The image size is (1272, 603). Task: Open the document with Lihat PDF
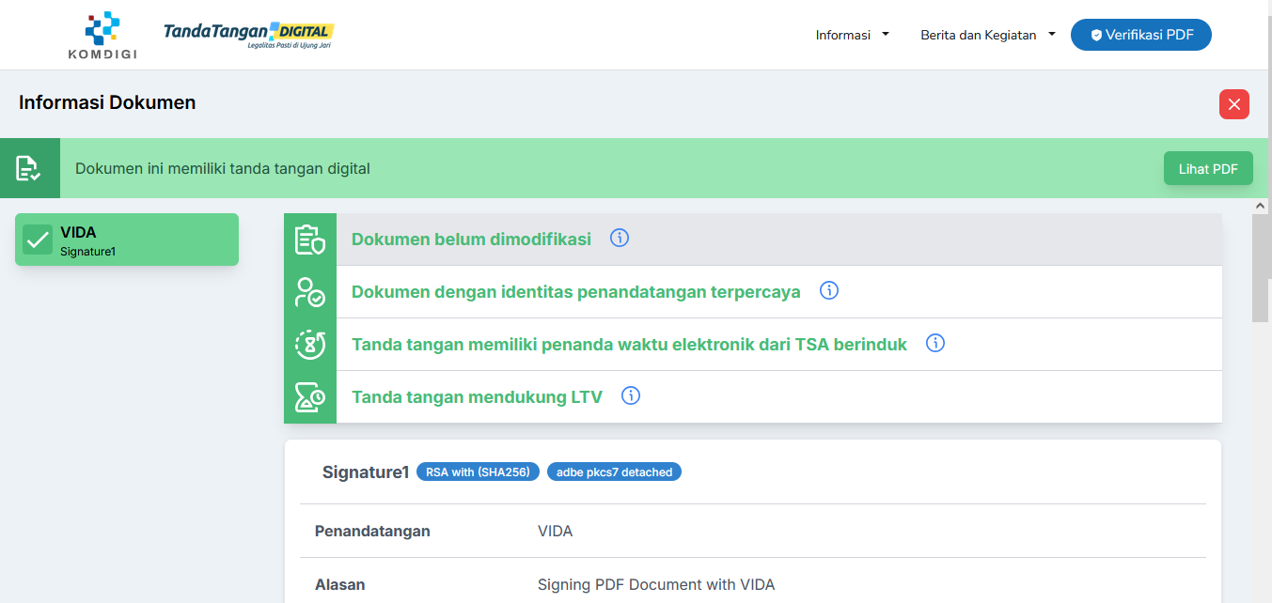1207,169
